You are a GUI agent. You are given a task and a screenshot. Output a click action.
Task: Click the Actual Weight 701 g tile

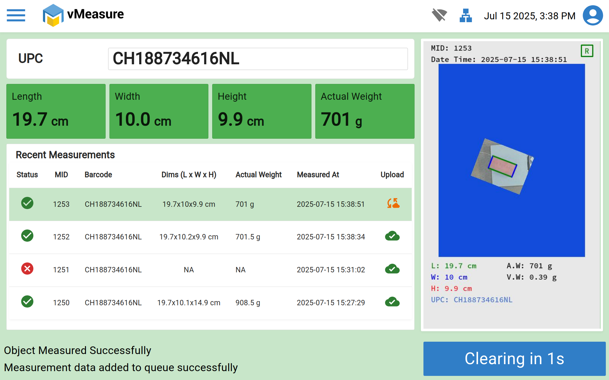click(364, 111)
